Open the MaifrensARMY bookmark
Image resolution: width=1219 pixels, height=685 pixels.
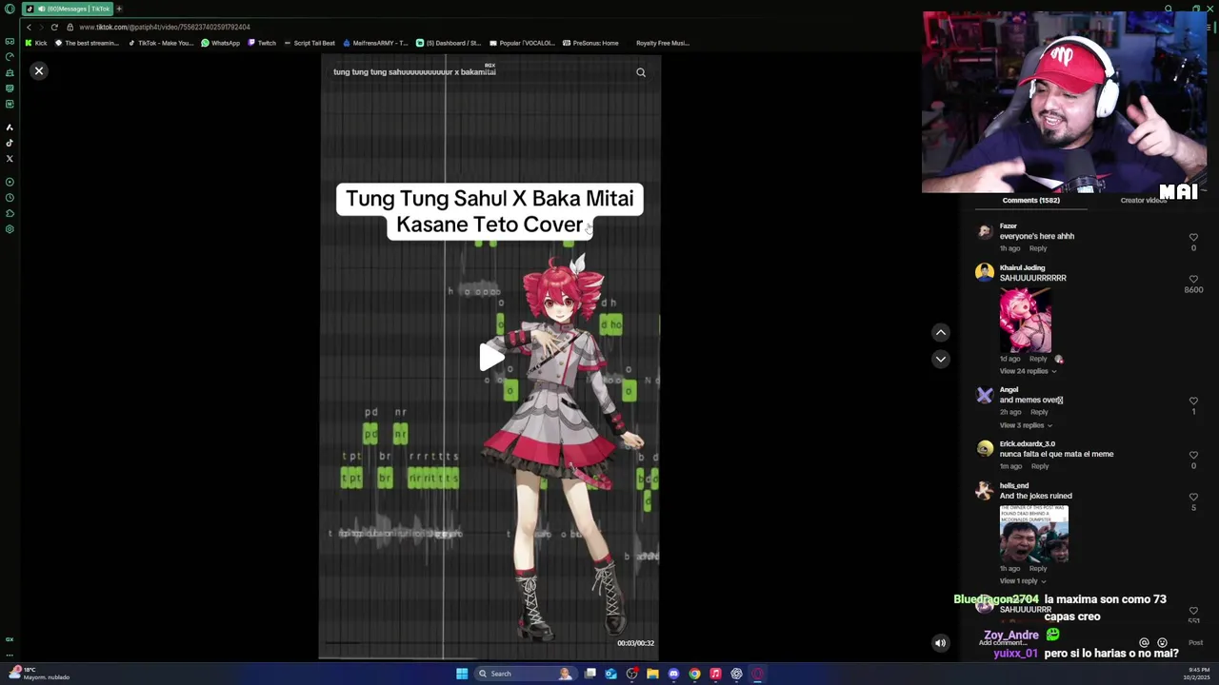tap(375, 43)
